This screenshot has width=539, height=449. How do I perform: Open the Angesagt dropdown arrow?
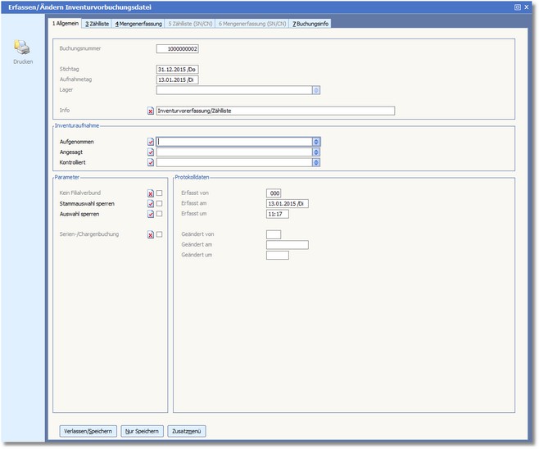(316, 152)
